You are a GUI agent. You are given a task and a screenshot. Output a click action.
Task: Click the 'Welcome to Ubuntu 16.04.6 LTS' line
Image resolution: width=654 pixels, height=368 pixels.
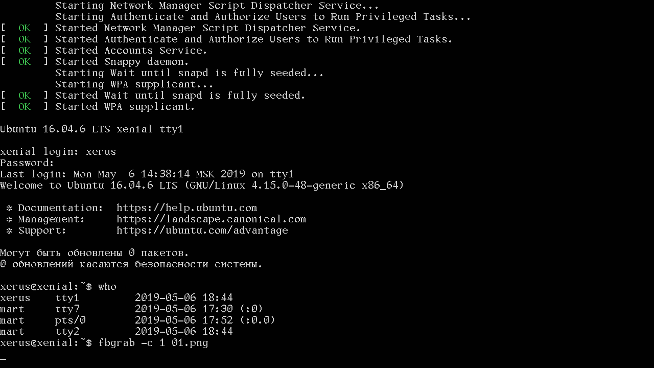[202, 186]
